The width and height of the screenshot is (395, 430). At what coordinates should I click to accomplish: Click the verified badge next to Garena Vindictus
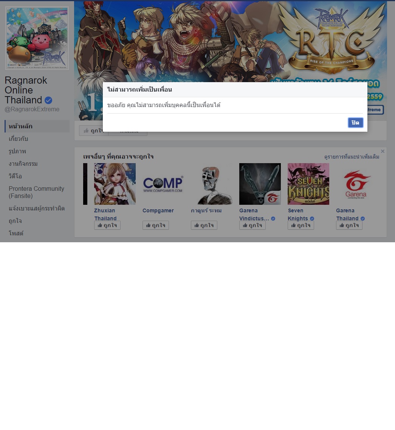click(273, 218)
